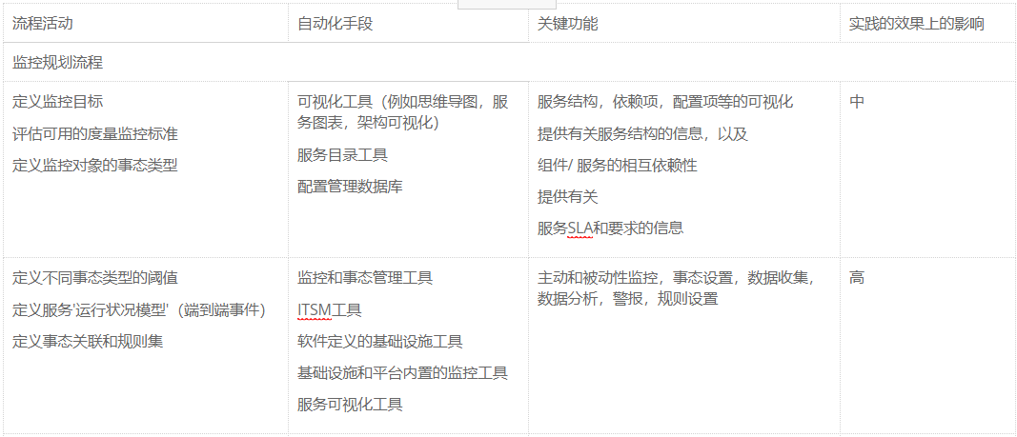
Task: Click the 配置管理数据库 entry
Action: click(350, 186)
